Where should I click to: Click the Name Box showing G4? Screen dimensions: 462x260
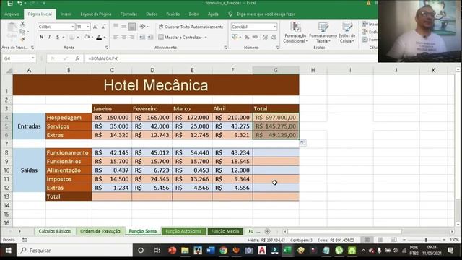point(19,58)
